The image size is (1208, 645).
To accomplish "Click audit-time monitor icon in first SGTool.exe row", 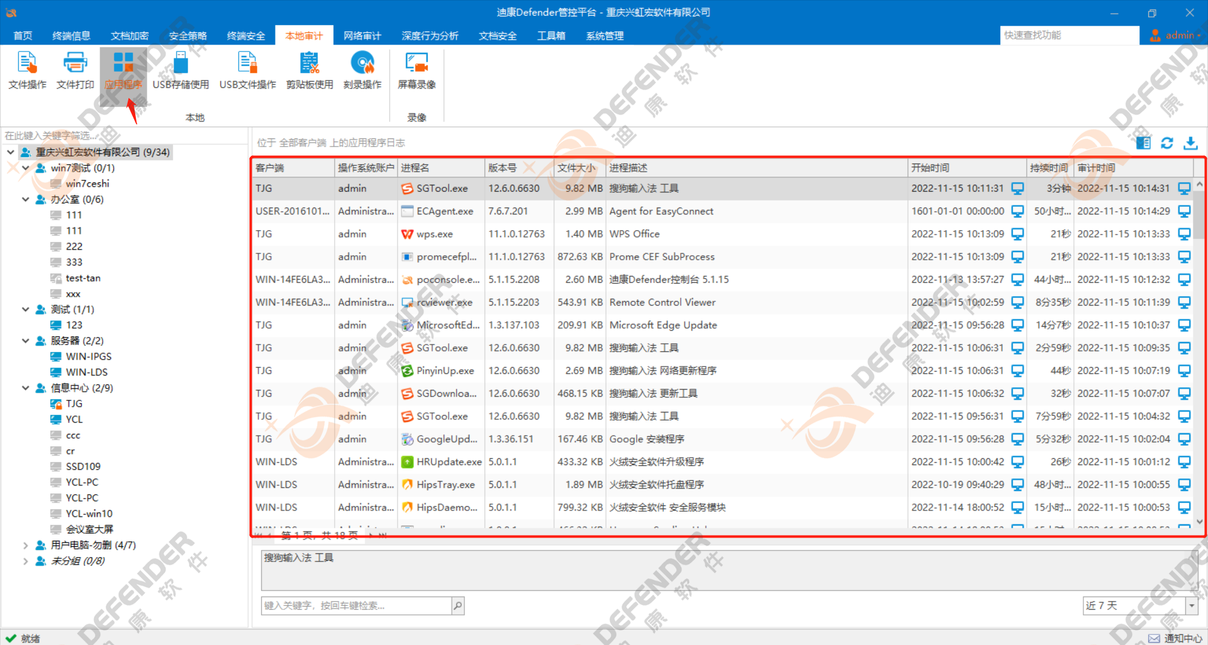I will pyautogui.click(x=1184, y=188).
